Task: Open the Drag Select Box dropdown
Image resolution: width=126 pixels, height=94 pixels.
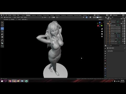Action: tap(25, 20)
